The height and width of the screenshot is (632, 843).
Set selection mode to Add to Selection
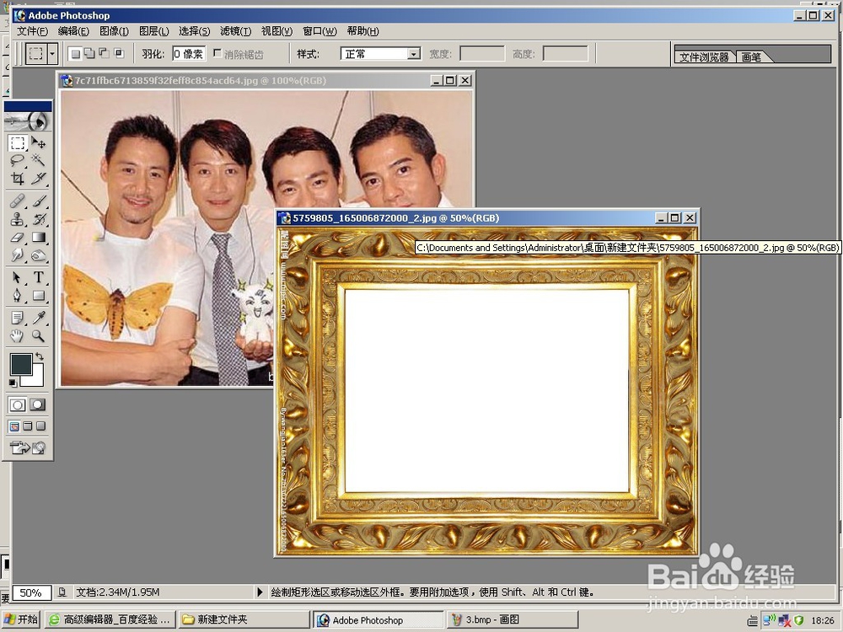90,54
